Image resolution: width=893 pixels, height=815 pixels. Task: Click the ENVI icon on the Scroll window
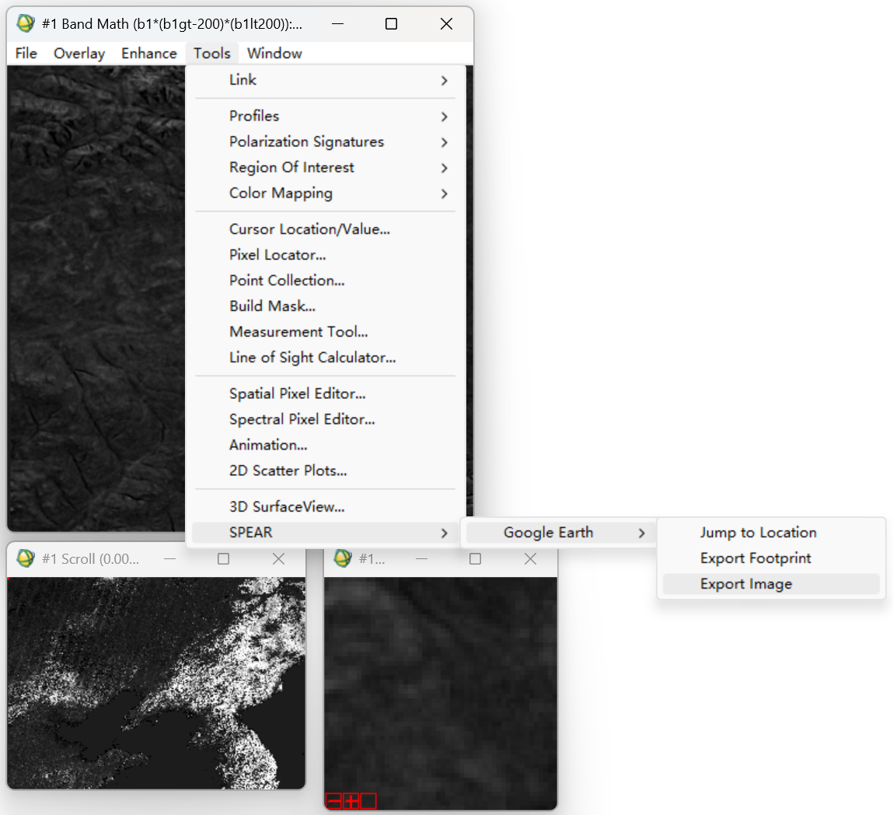pos(26,558)
